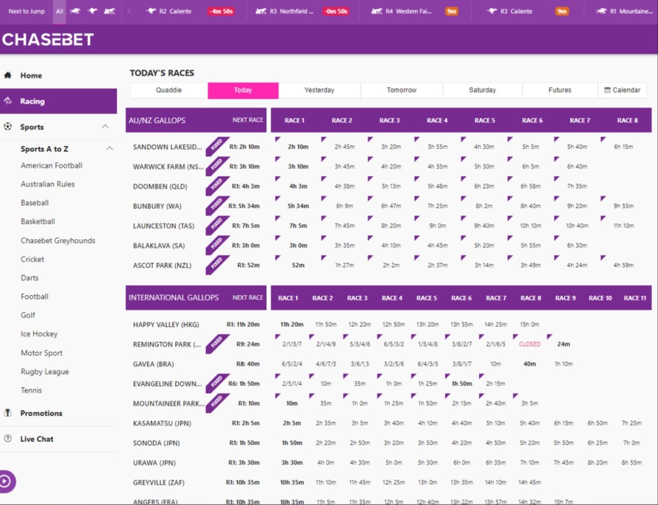Open the Kasamatsu (JPN) meeting
658x505 pixels.
click(162, 423)
